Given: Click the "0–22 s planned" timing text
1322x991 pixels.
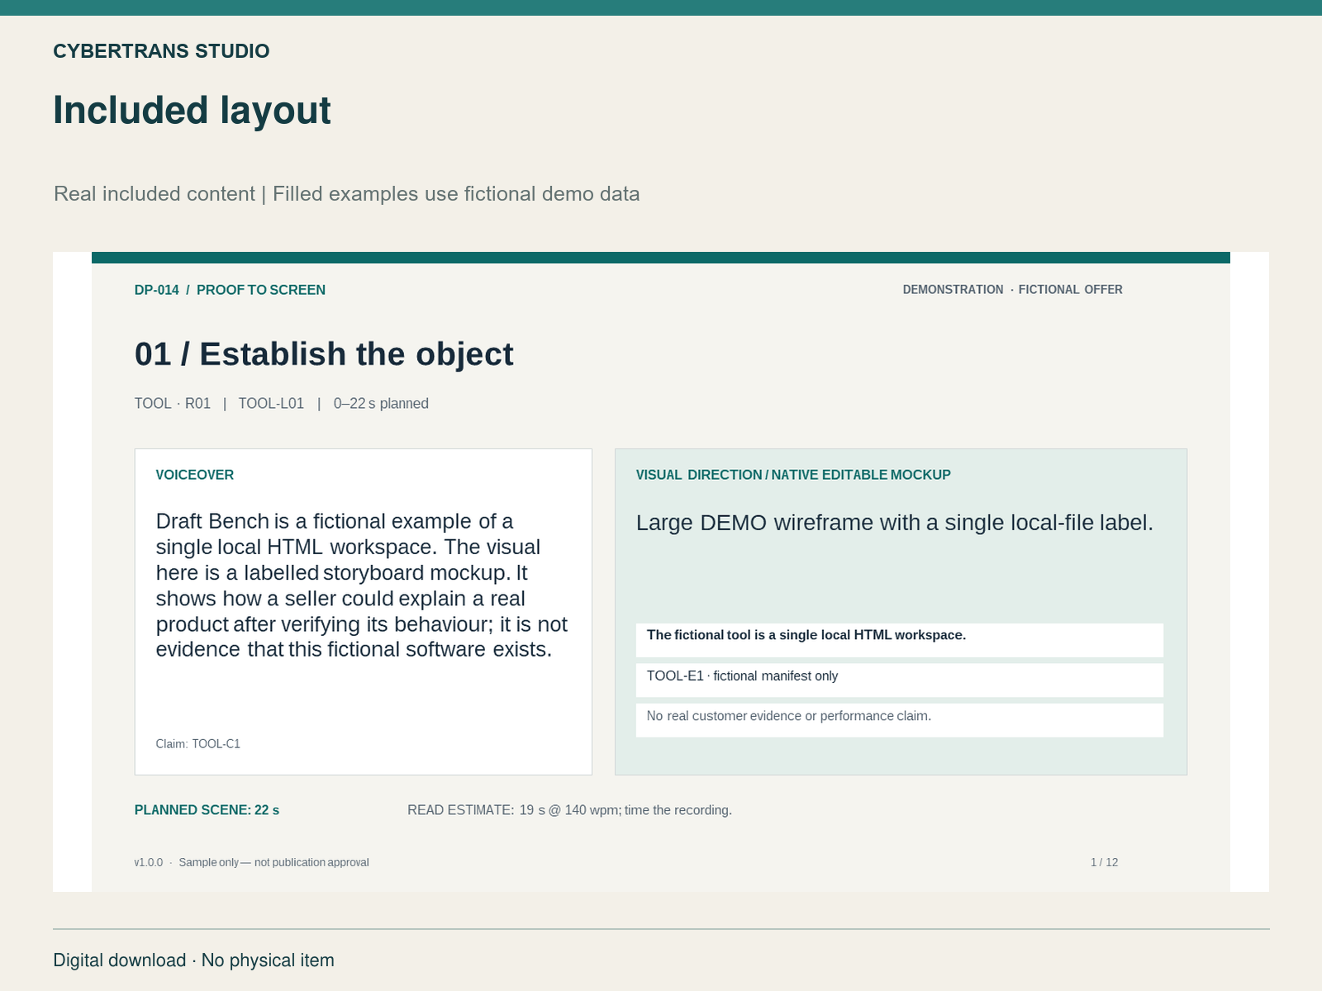Looking at the screenshot, I should [381, 404].
